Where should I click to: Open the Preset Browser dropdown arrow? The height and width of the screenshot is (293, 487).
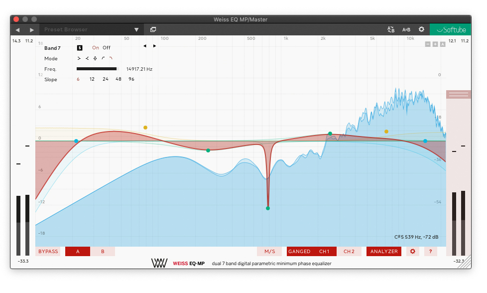(136, 30)
